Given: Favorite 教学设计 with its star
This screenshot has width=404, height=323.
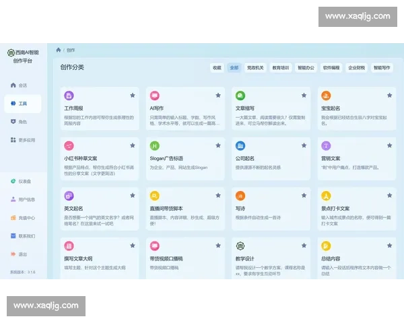Looking at the screenshot, I should [304, 246].
